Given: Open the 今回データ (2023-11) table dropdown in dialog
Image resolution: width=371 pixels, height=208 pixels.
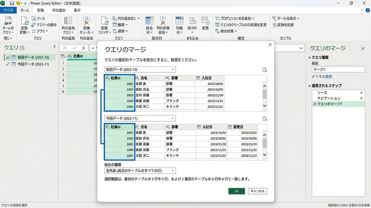Looking at the screenshot, I should click(x=140, y=118).
